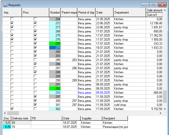Click the Period of day column header
The width and height of the screenshot is (169, 135).
tap(86, 13)
